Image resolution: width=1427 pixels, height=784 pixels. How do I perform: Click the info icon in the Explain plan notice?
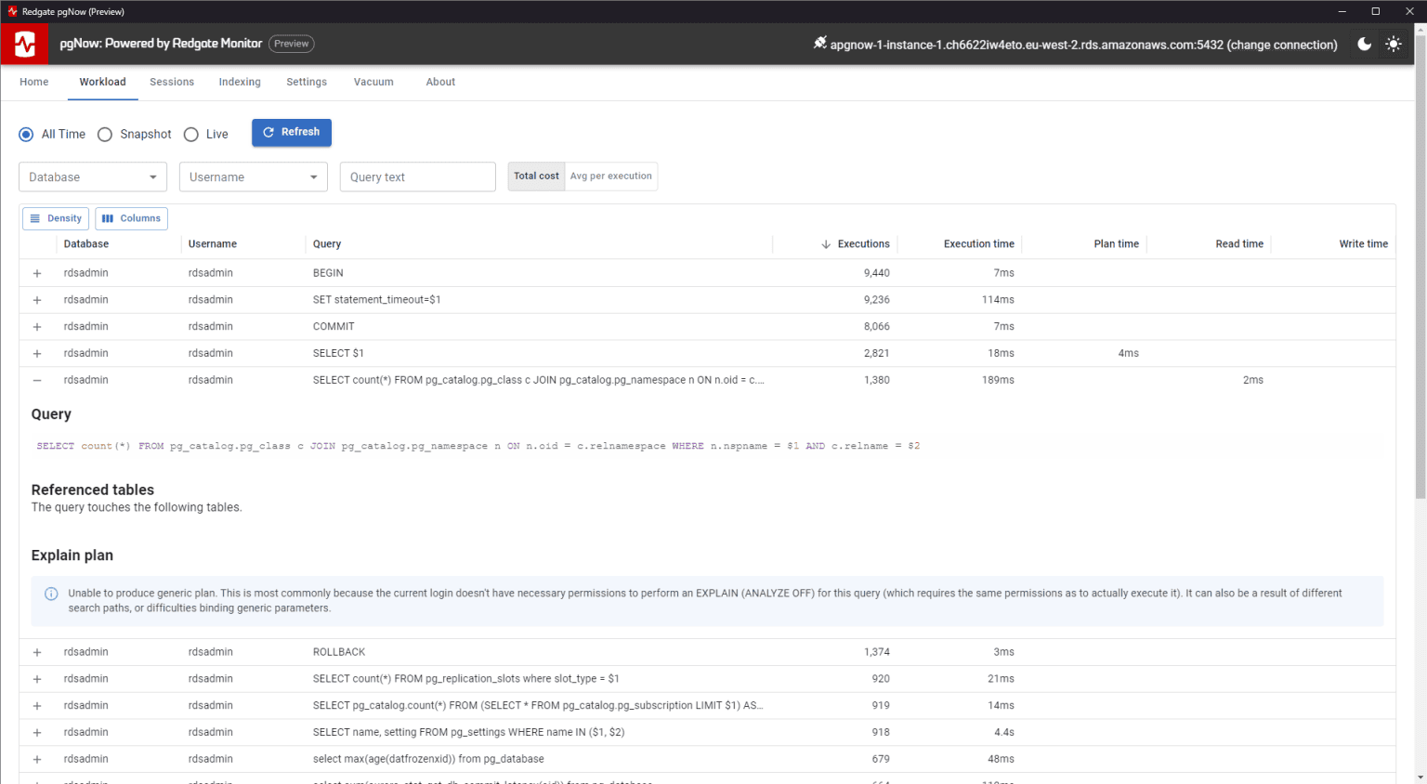[51, 594]
